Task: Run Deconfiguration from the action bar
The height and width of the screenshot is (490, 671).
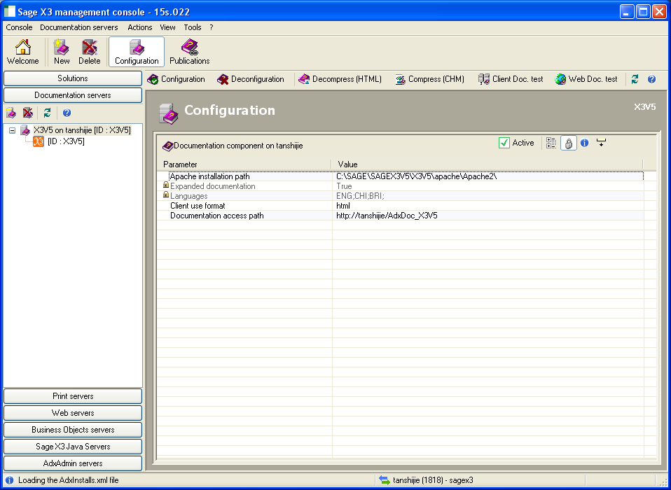Action: tap(250, 79)
